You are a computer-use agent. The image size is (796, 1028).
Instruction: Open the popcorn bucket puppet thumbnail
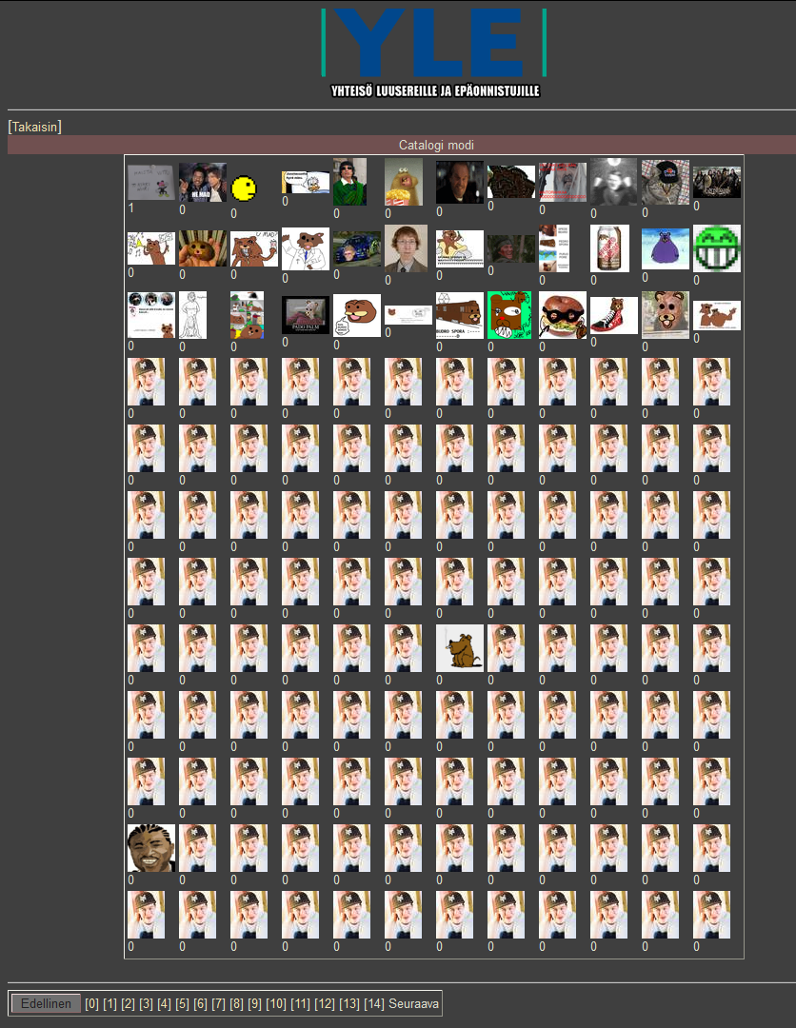404,182
